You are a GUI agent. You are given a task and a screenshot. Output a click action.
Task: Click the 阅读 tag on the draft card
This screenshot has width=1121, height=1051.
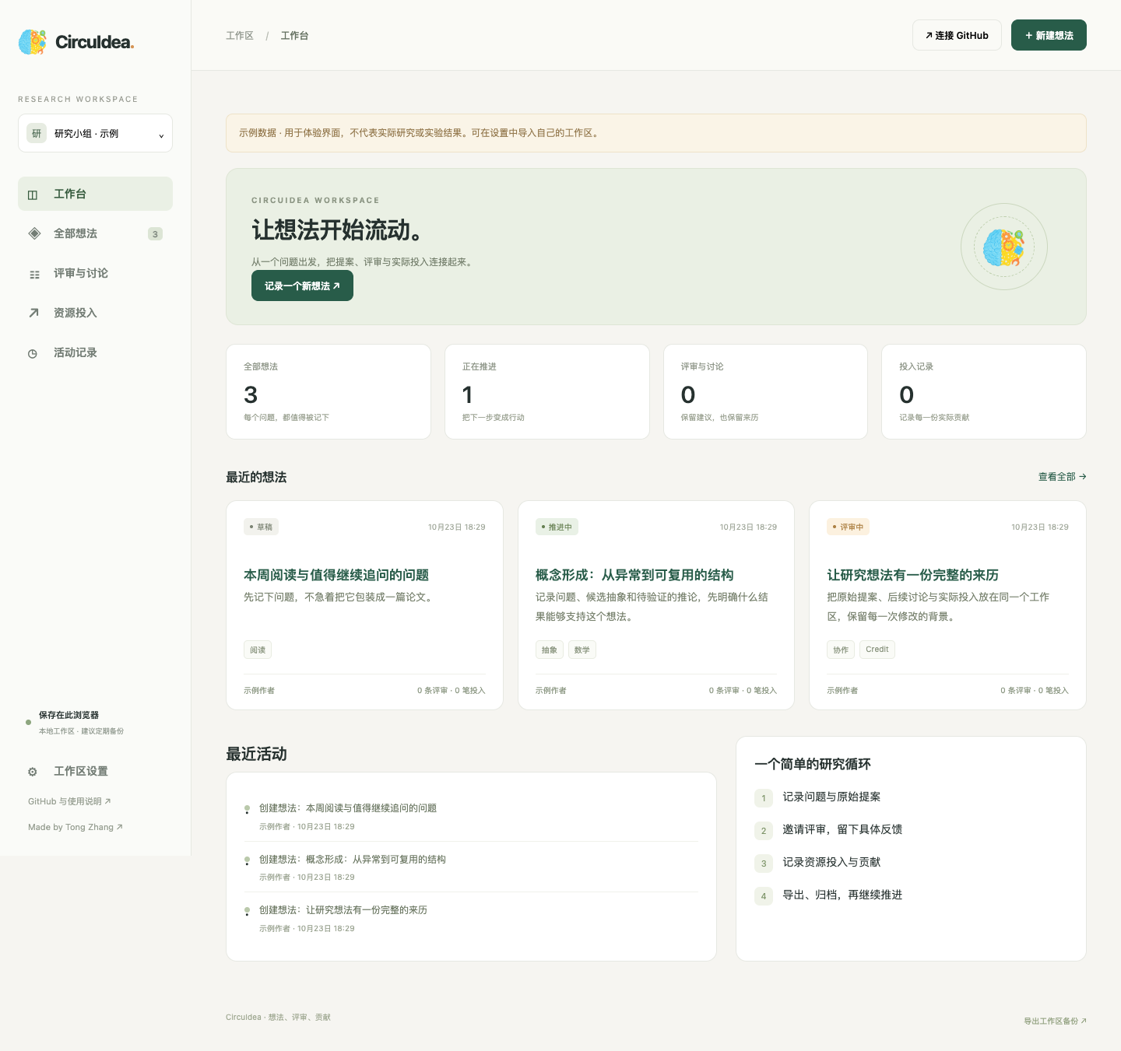click(258, 650)
